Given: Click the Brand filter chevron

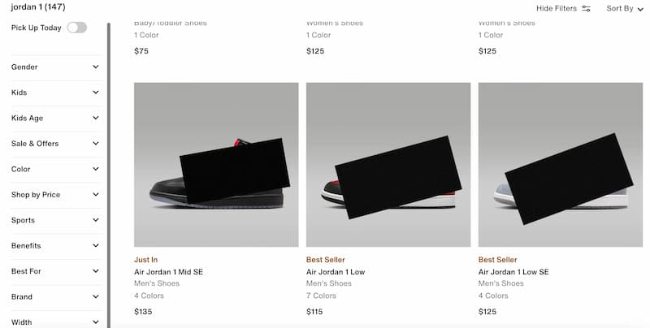Looking at the screenshot, I should coord(96,297).
